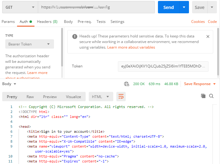Expand the Send button arrow

click(184, 7)
